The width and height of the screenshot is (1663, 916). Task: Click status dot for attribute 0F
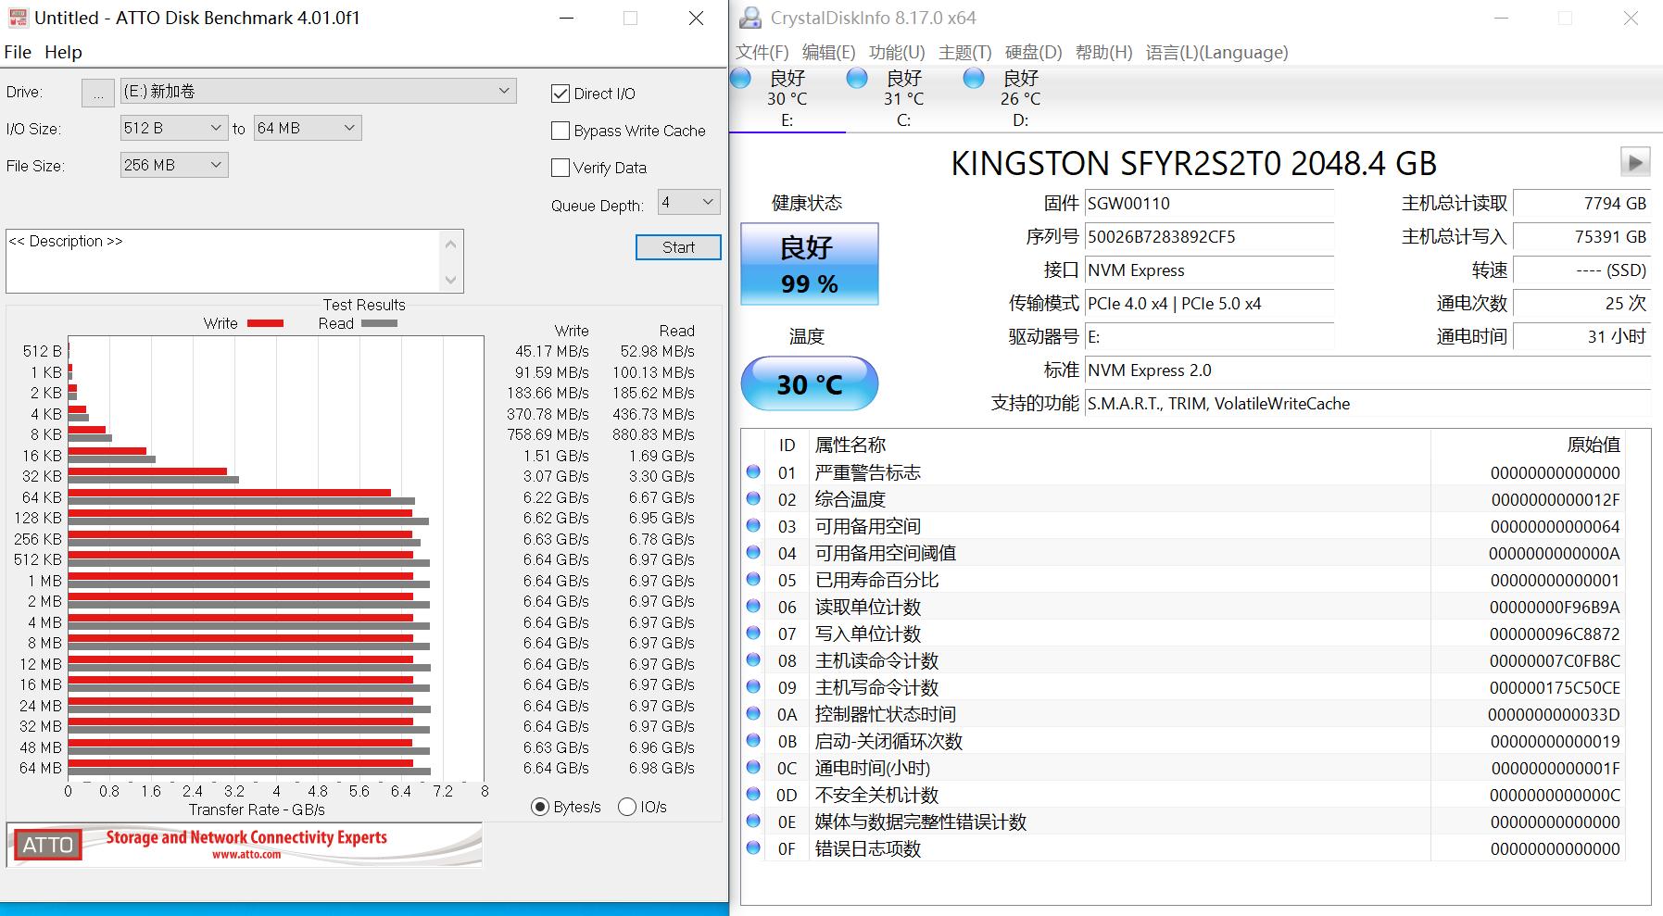[x=753, y=848]
